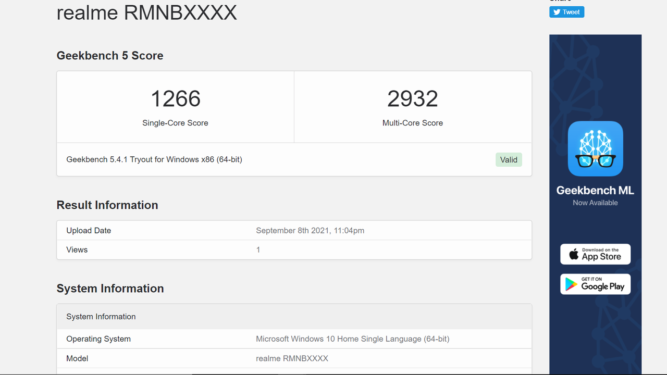The image size is (667, 375).
Task: Click the Tweet share button
Action: 566,12
